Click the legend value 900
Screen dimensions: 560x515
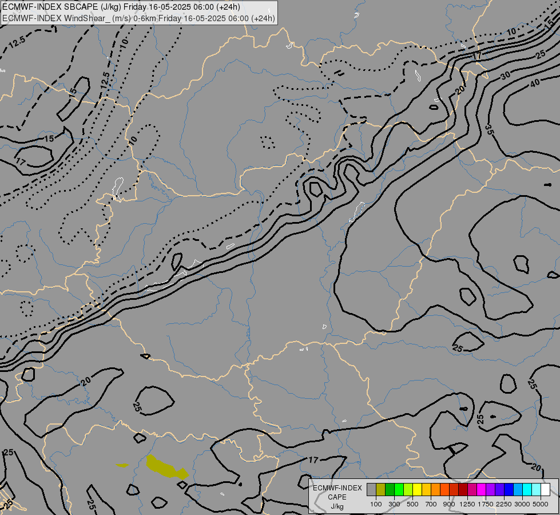(x=449, y=504)
